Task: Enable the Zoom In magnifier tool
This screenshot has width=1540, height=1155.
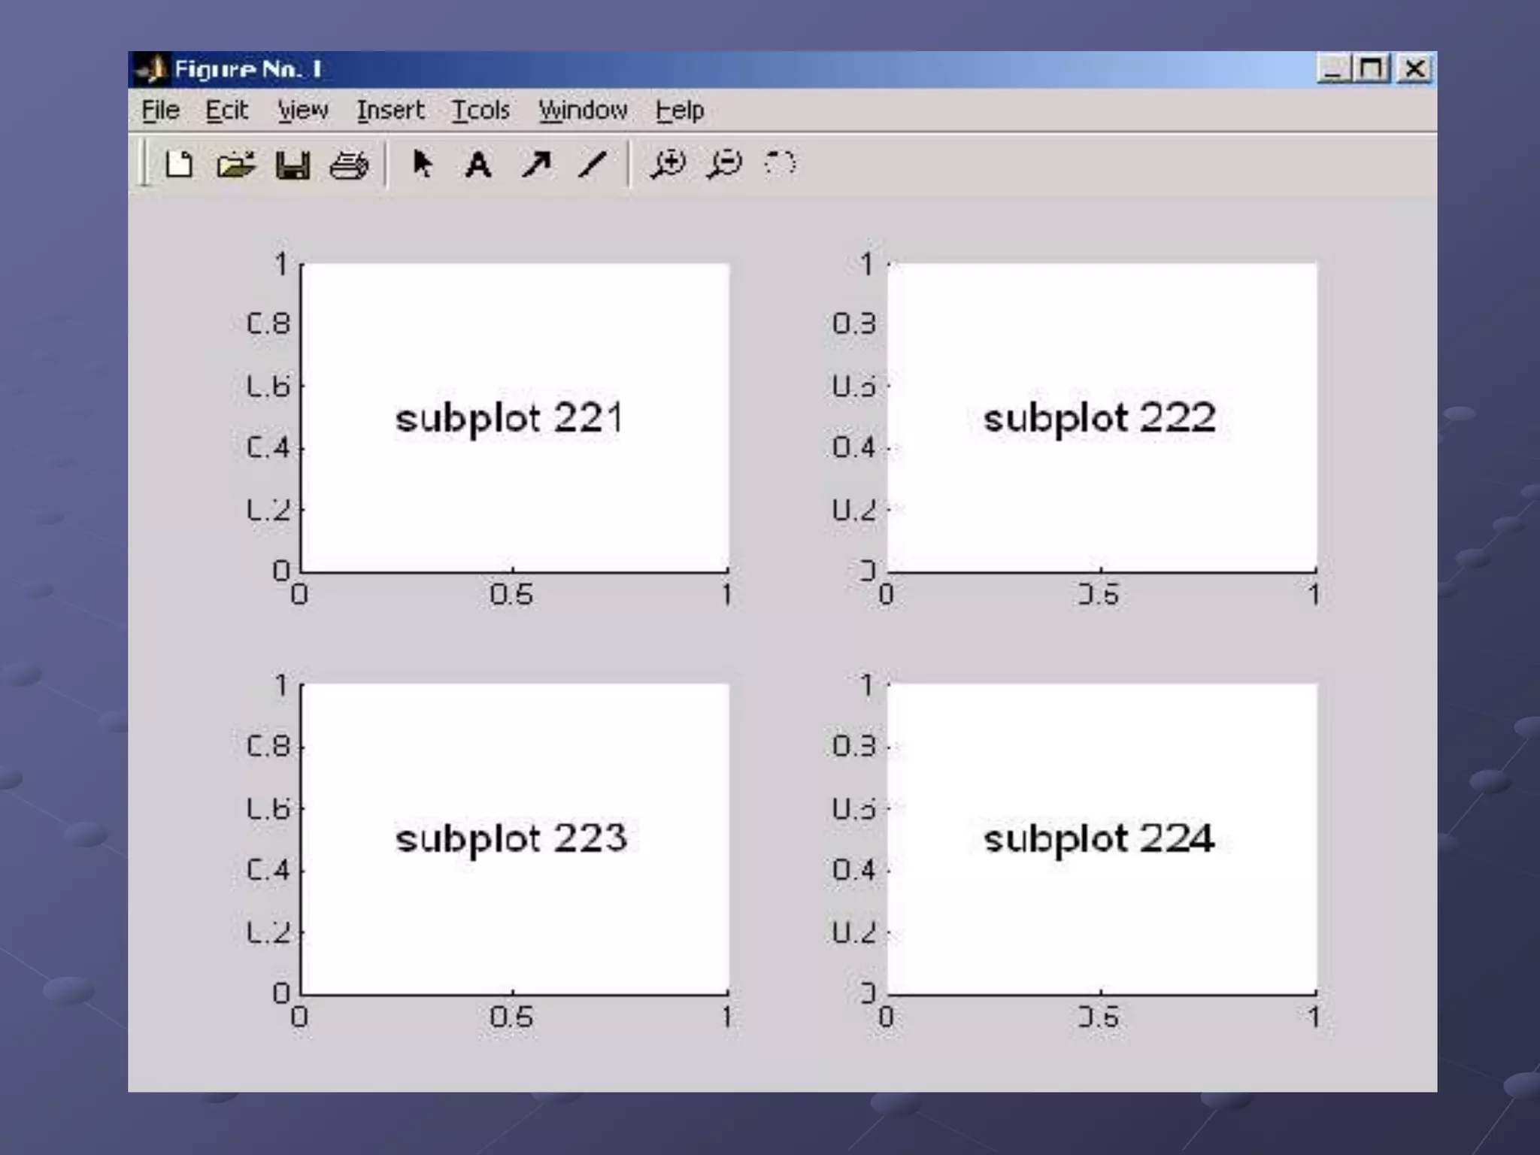Action: pyautogui.click(x=668, y=164)
